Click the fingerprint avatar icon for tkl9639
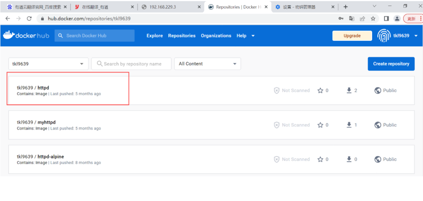Viewport: 423px width, 201px height. tap(384, 36)
